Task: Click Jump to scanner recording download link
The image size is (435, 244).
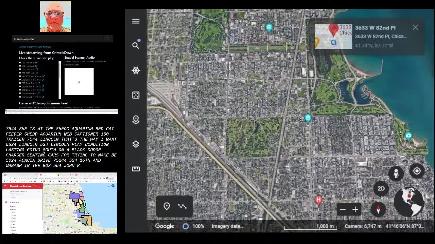Action: point(35,47)
